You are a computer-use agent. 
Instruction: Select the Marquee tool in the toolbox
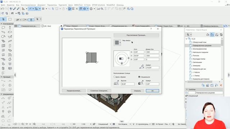coord(10,19)
